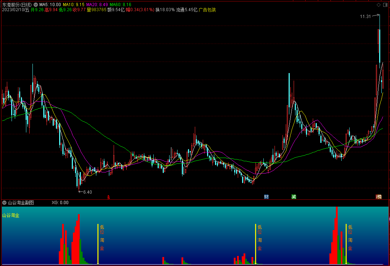The height and width of the screenshot is (266, 390).
Task: Click the red S marker below chart
Action: click(109, 197)
